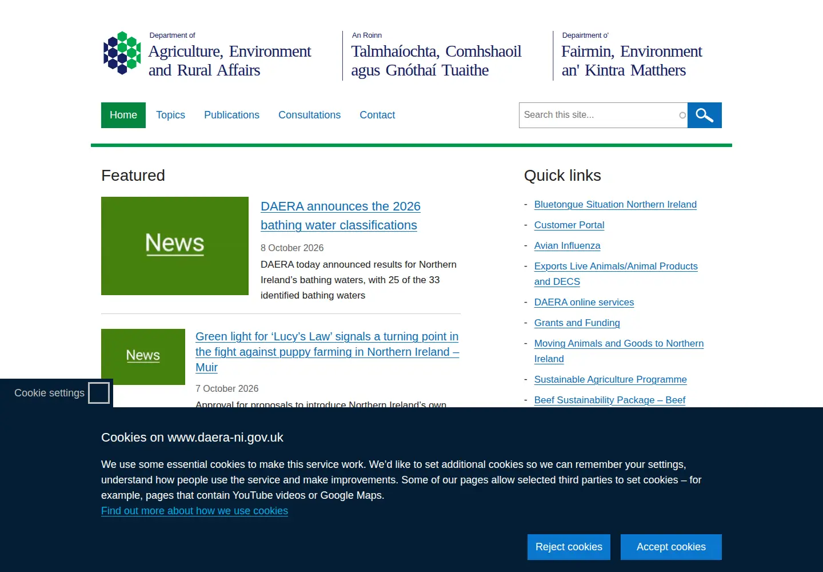Viewport: 823px width, 572px height.
Task: Click the small News thumbnail for Lucy's Law
Action: pyautogui.click(x=143, y=357)
